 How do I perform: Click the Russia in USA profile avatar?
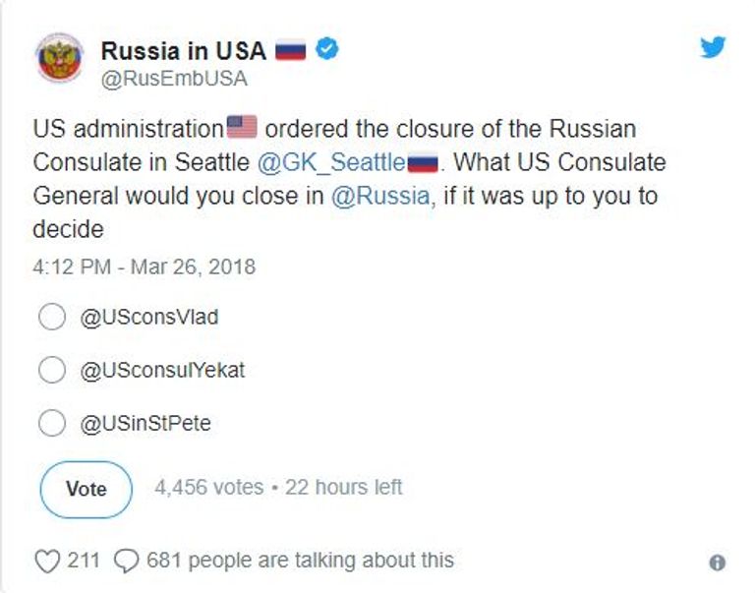click(61, 60)
